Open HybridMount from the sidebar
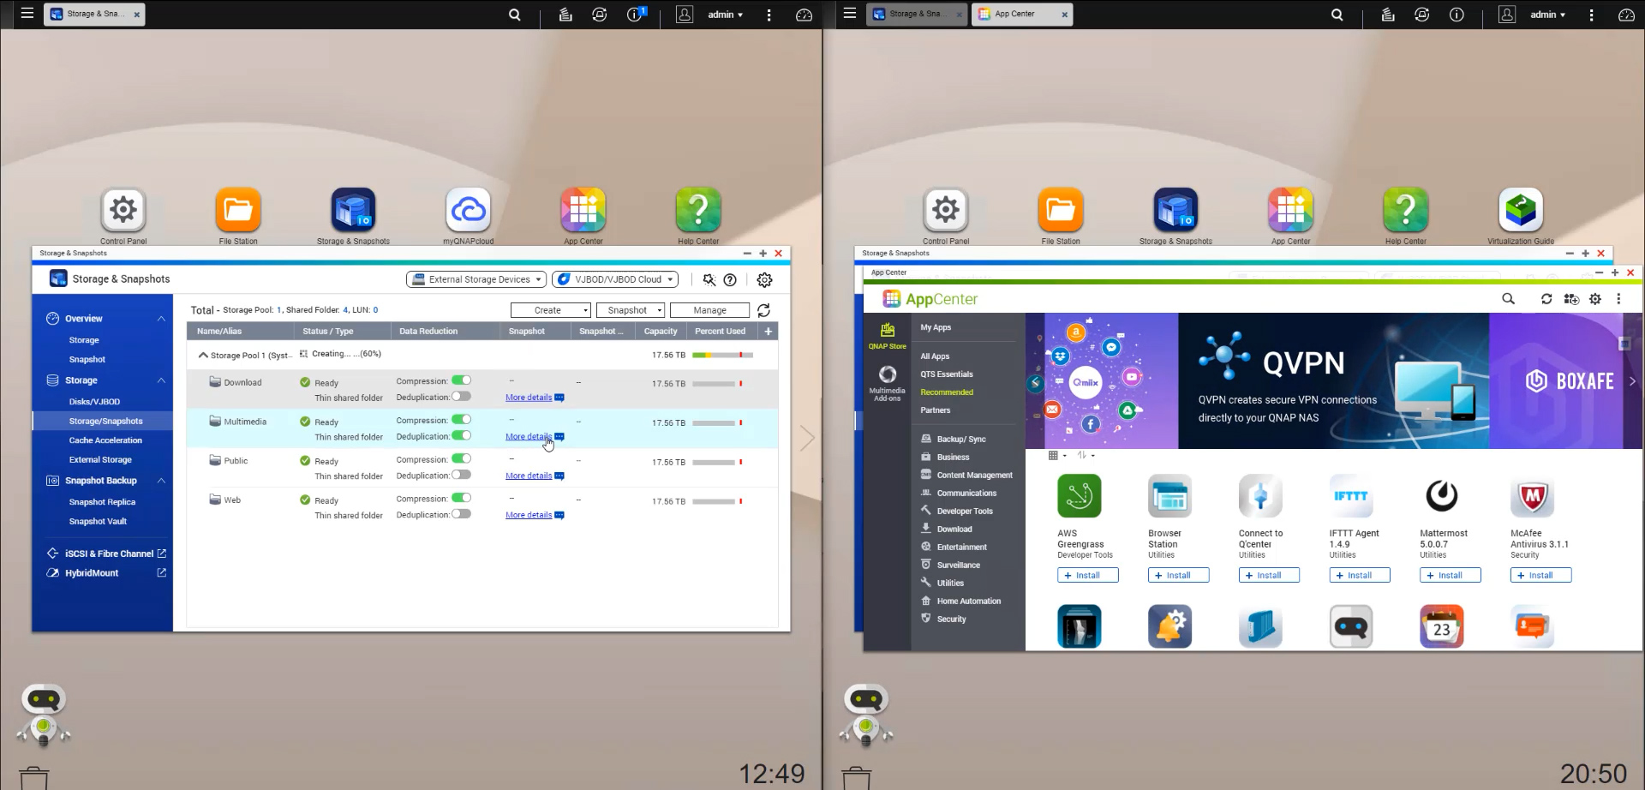The width and height of the screenshot is (1645, 790). pyautogui.click(x=92, y=573)
